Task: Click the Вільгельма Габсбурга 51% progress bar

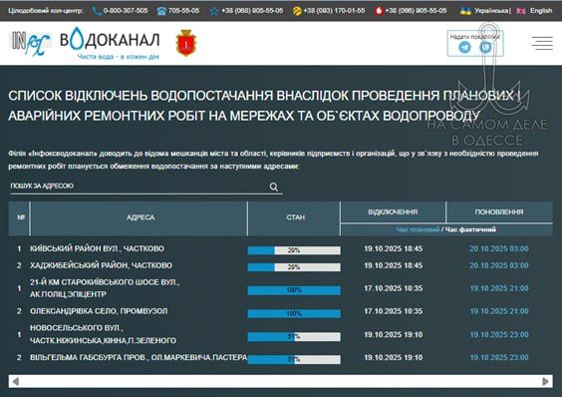Action: [294, 359]
